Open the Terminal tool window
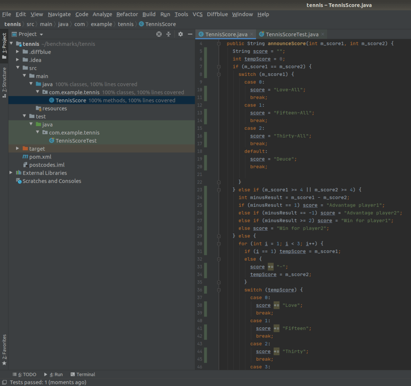The width and height of the screenshot is (411, 386). click(x=83, y=374)
